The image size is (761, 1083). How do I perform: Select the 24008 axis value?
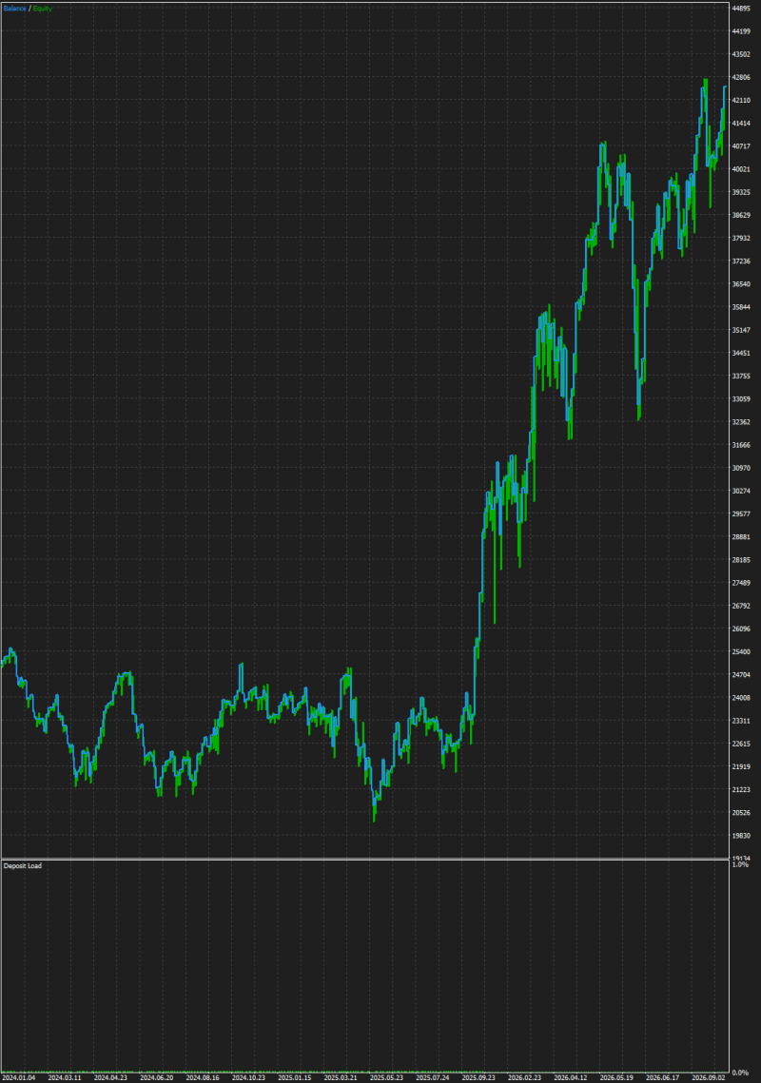pyautogui.click(x=741, y=698)
